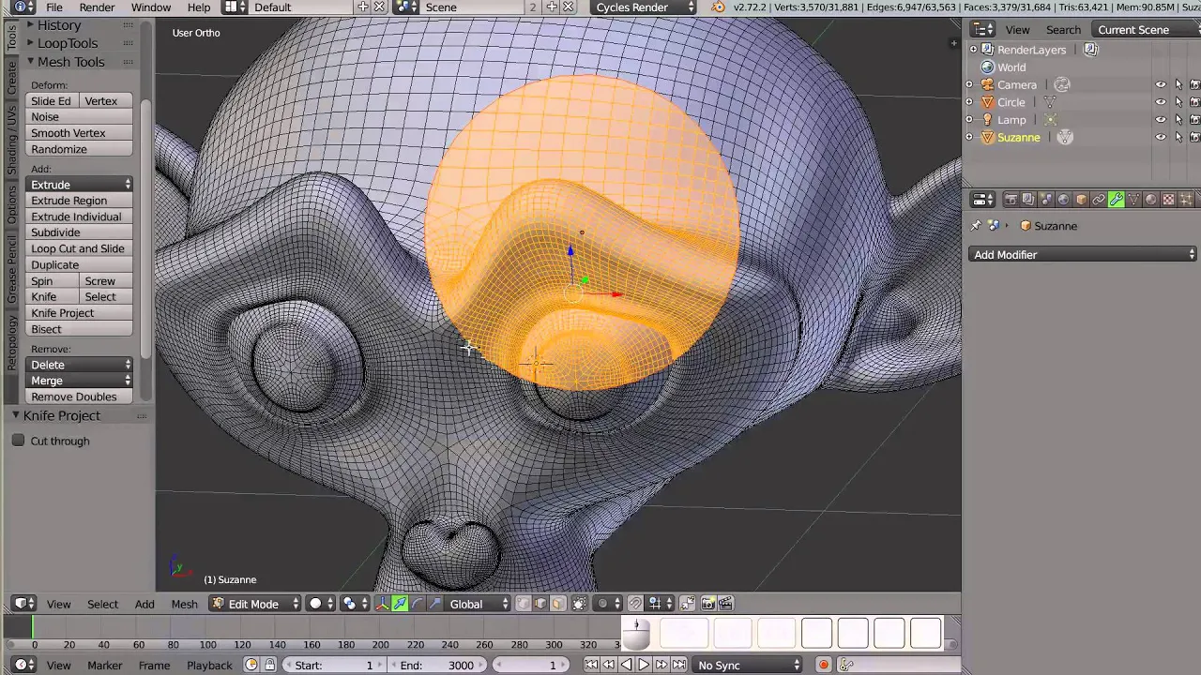Click the Remove Doubles button
The width and height of the screenshot is (1201, 675).
tap(80, 397)
